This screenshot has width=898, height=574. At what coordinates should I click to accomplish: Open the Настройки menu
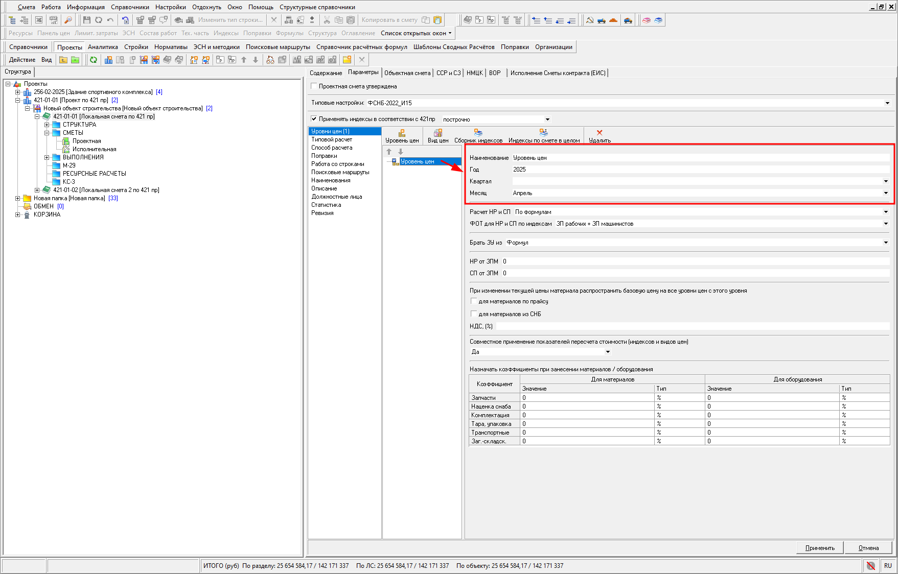click(170, 7)
